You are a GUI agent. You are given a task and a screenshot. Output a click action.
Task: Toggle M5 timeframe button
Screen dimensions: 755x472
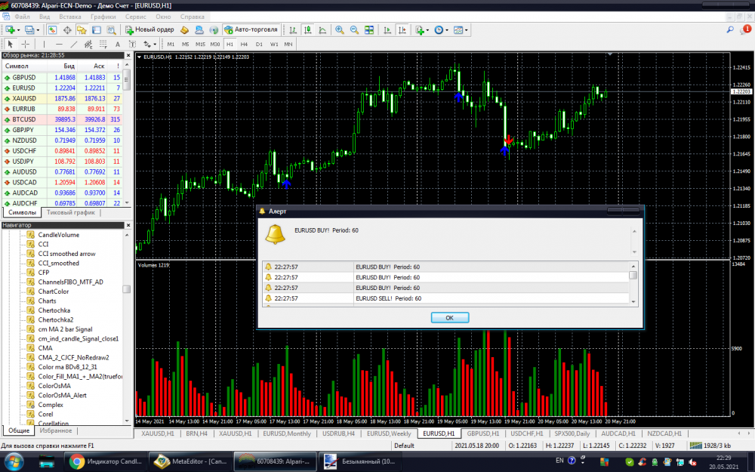(186, 45)
